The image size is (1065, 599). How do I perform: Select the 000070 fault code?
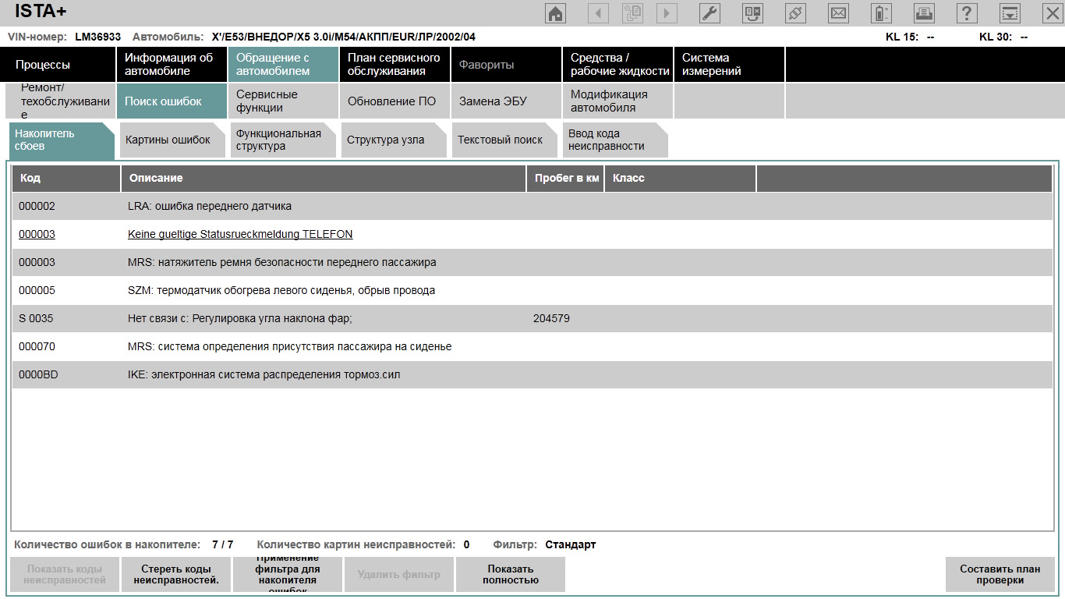click(x=37, y=346)
